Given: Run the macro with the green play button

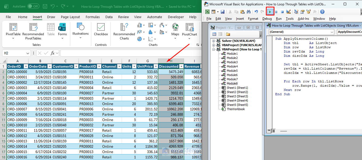Looking at the screenshot, I should pyautogui.click(x=270, y=12).
